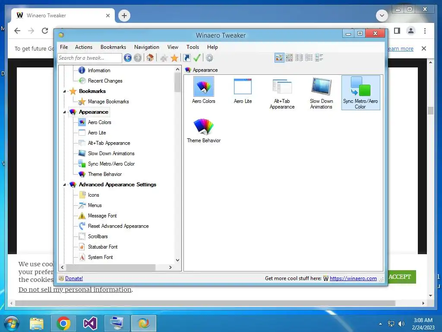This screenshot has height=332, width=442.
Task: Open the Bookmarks menu
Action: pyautogui.click(x=113, y=47)
